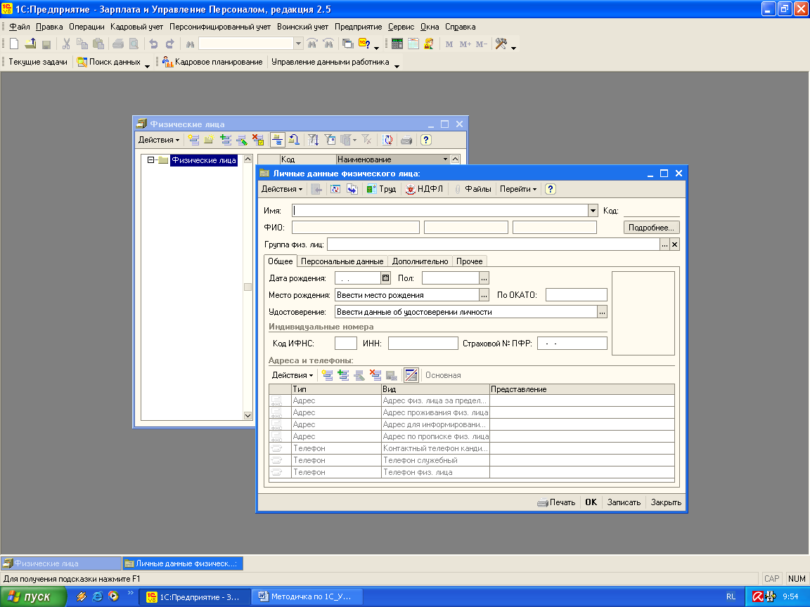This screenshot has width=810, height=607.
Task: Click help icon in Личные данные window
Action: pos(550,189)
